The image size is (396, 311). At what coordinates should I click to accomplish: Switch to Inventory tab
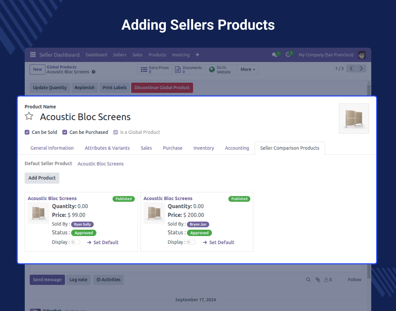pos(204,148)
